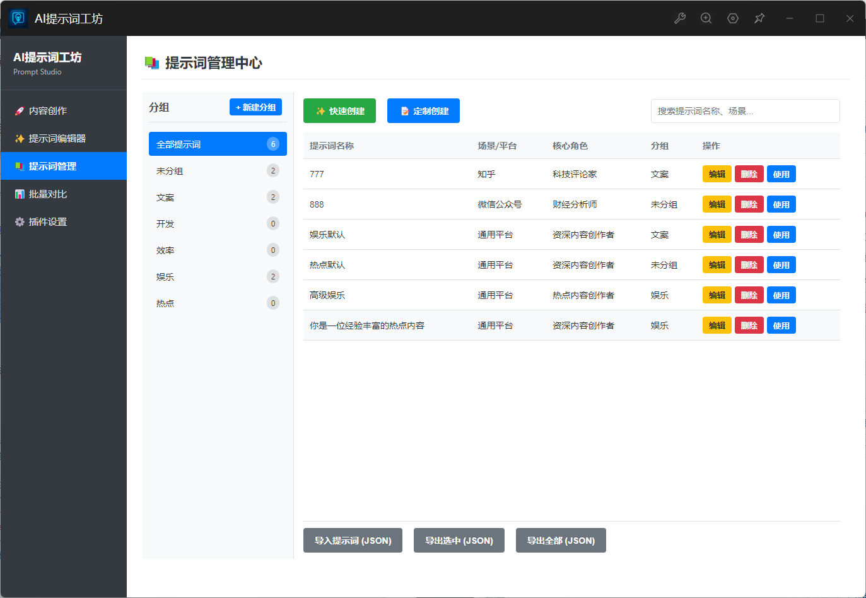Image resolution: width=866 pixels, height=598 pixels.
Task: Delete the 777 prompt
Action: point(749,174)
